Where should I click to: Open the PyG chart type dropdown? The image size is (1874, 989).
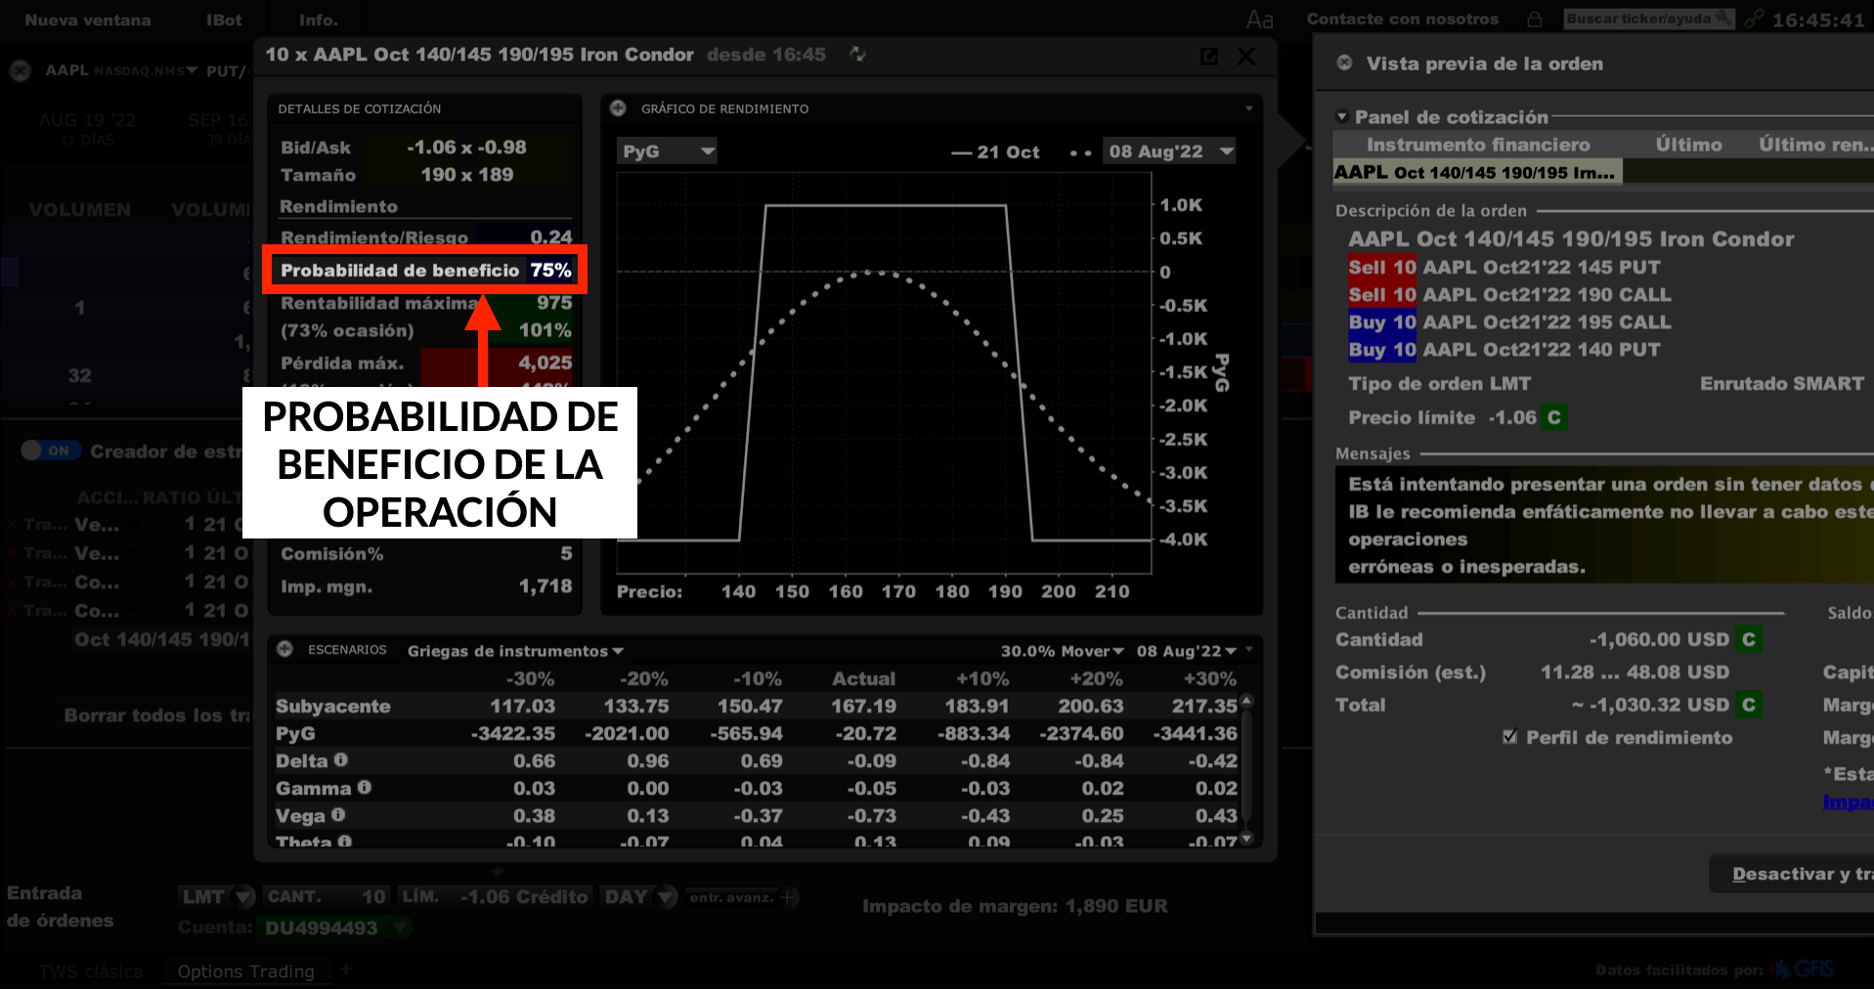[x=668, y=150]
